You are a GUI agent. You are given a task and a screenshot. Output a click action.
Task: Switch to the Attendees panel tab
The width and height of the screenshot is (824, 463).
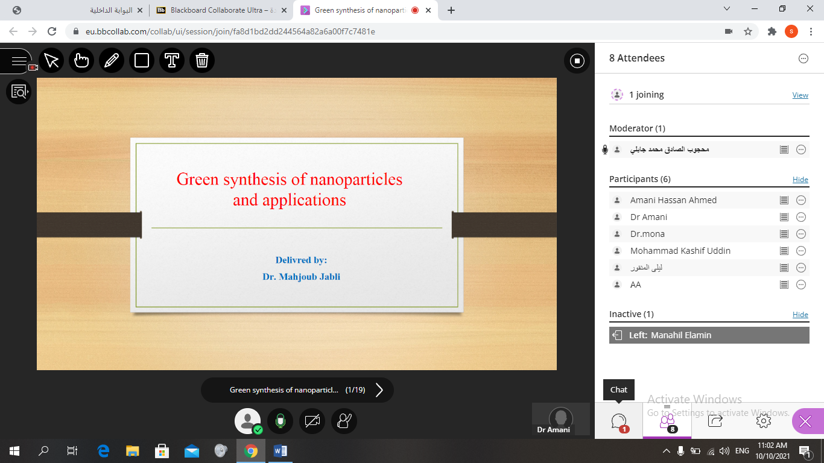tap(667, 421)
